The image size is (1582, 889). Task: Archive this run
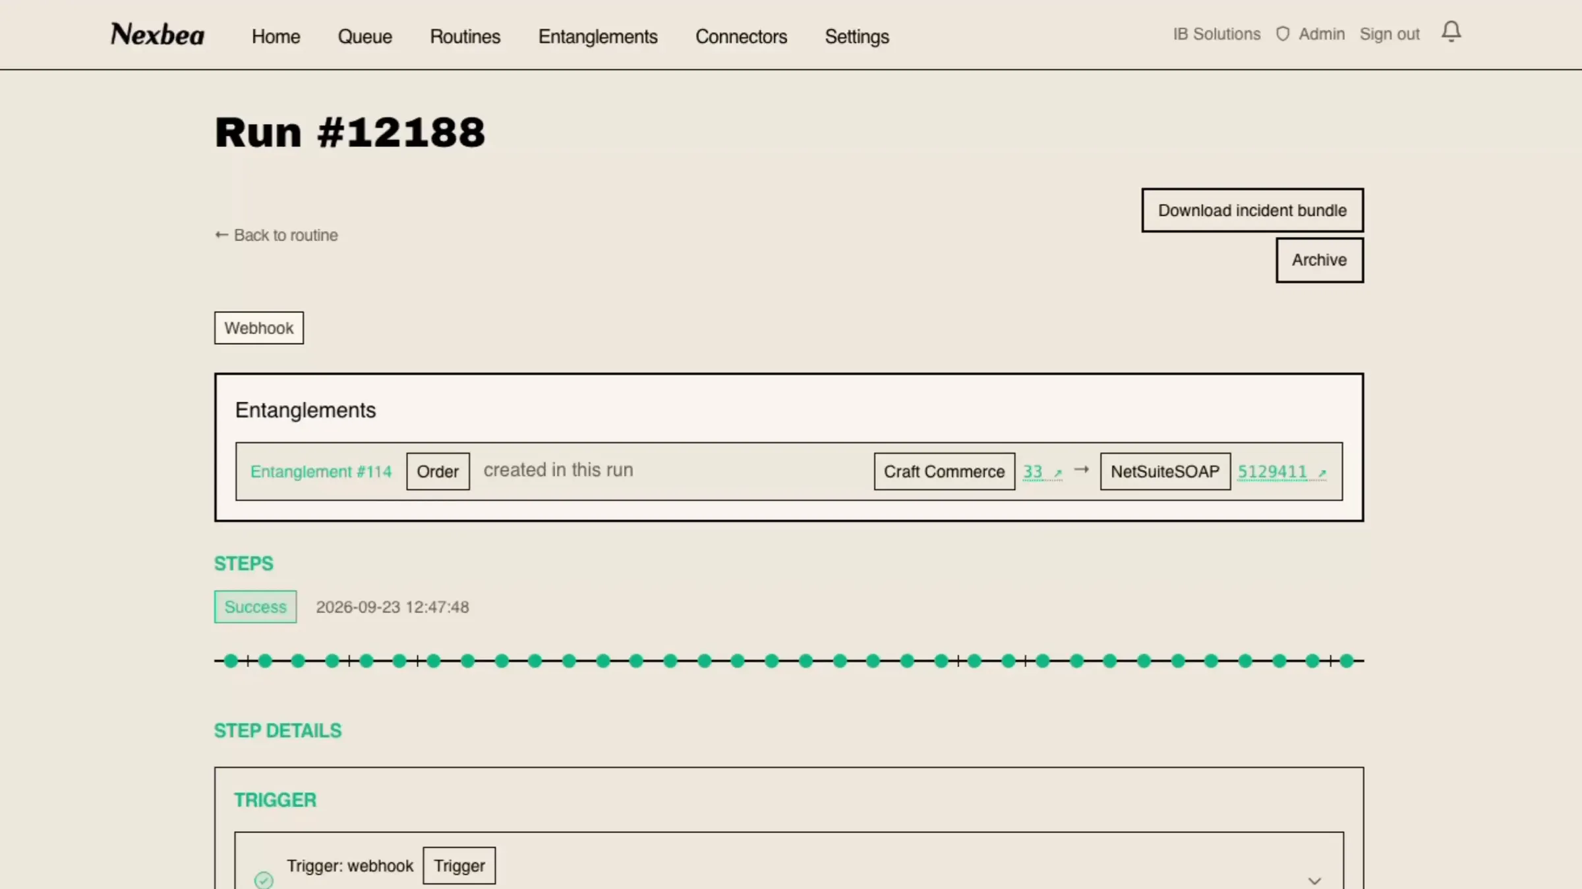click(1319, 260)
